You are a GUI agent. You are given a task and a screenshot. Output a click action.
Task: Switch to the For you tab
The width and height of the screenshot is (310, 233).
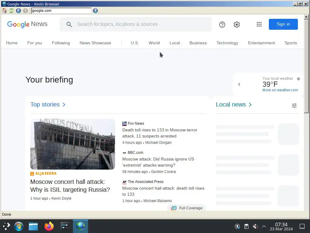pos(35,43)
